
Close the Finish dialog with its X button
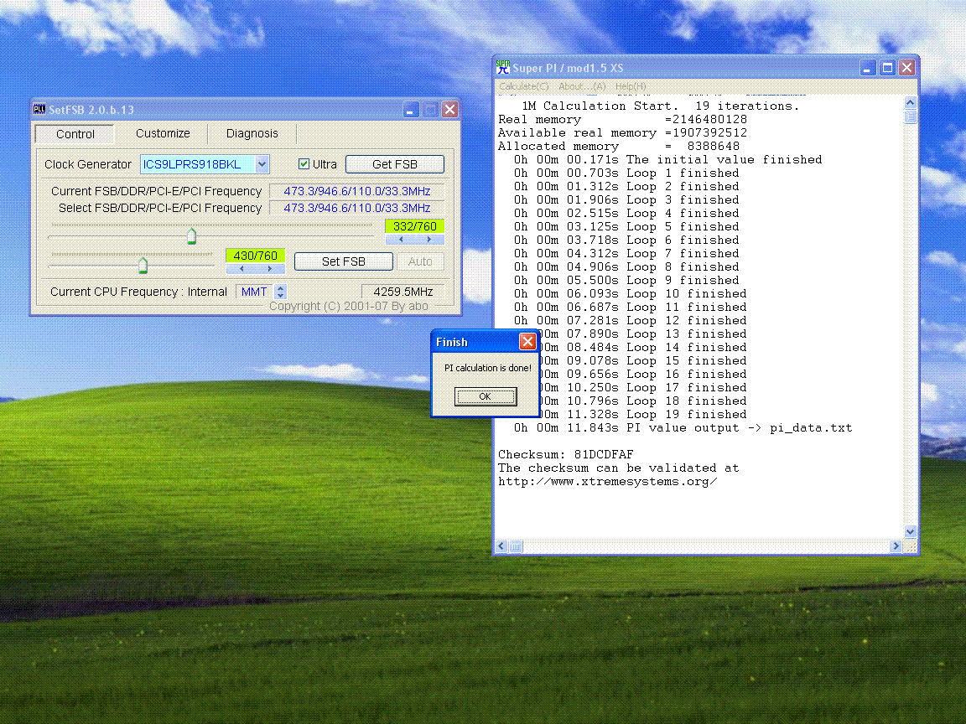[527, 342]
